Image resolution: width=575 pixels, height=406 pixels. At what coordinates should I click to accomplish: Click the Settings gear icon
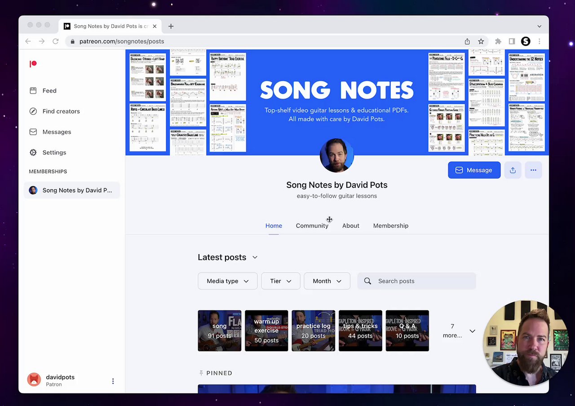pyautogui.click(x=33, y=153)
